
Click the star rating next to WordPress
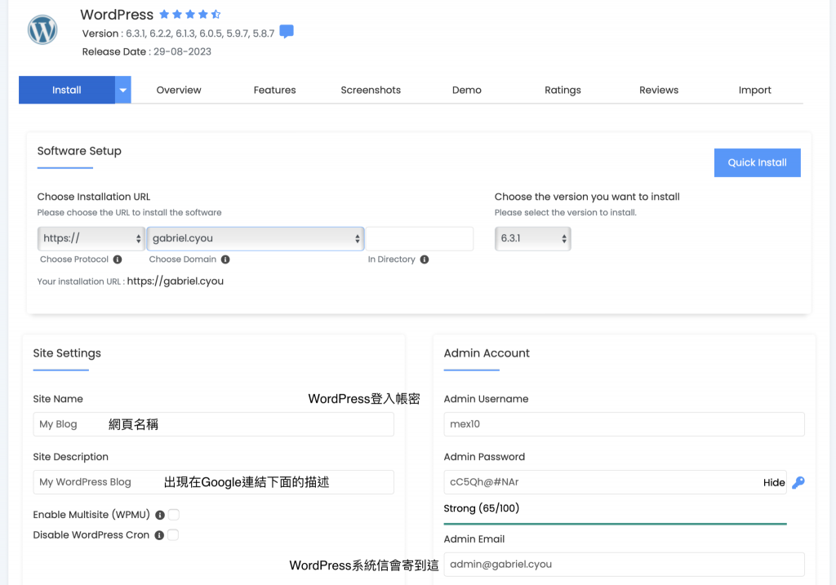point(189,15)
